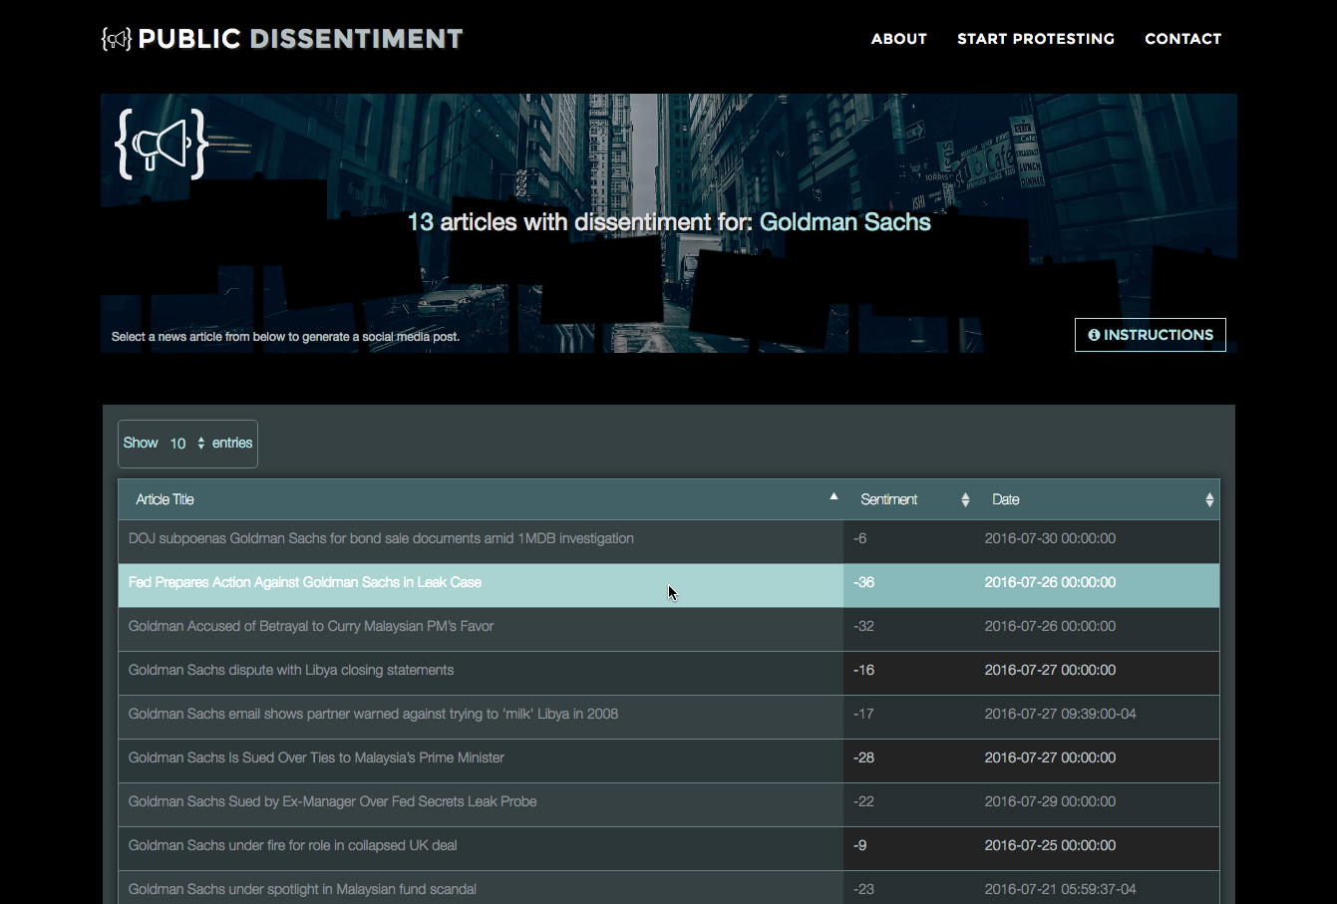1337x904 pixels.
Task: Sort by Sentiment column arrows
Action: [965, 499]
